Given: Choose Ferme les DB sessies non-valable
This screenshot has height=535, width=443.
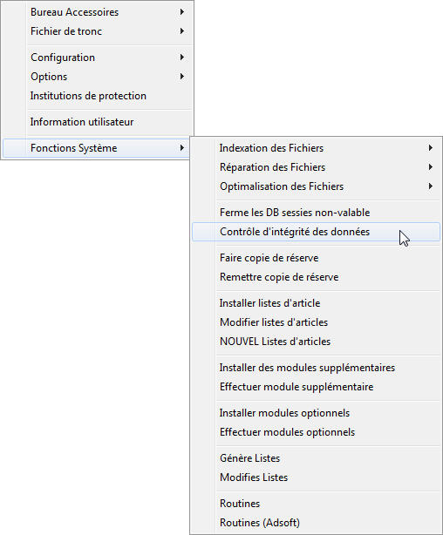Looking at the screenshot, I should tap(316, 213).
